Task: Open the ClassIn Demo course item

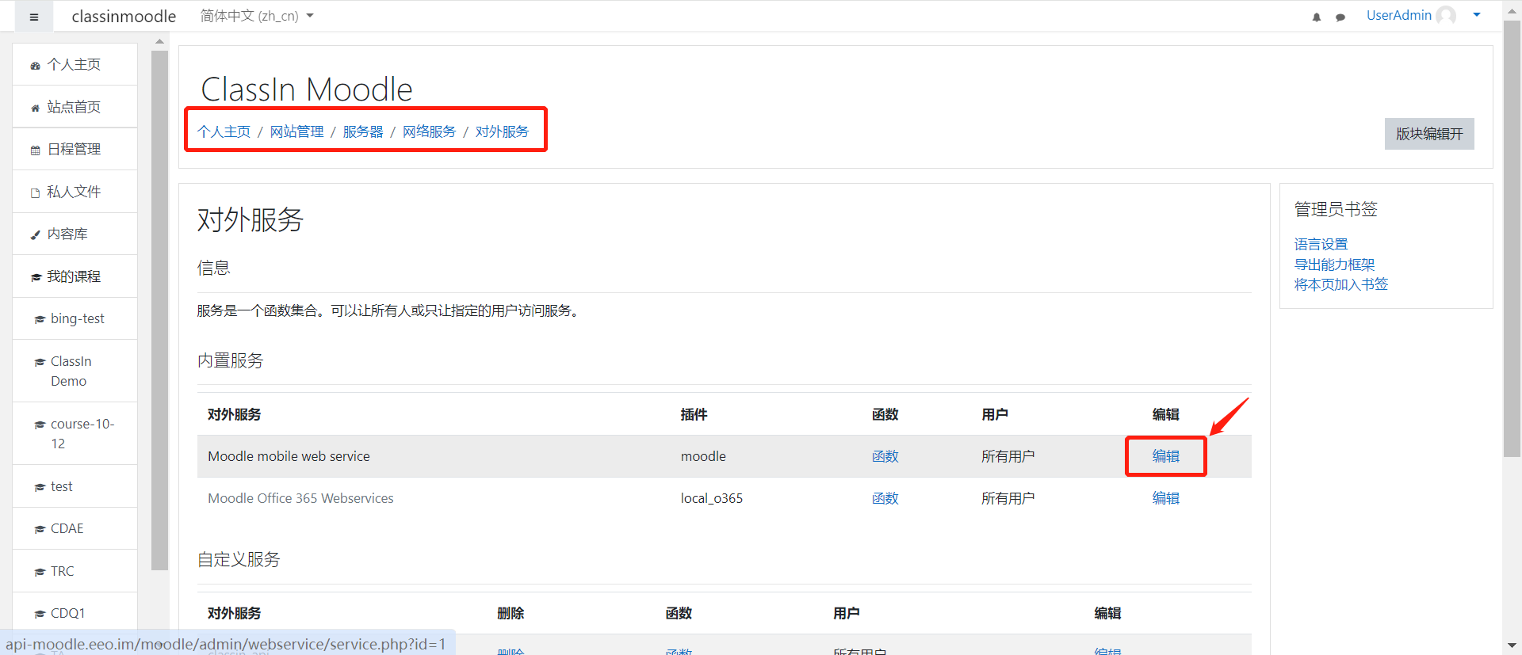Action: pyautogui.click(x=71, y=371)
